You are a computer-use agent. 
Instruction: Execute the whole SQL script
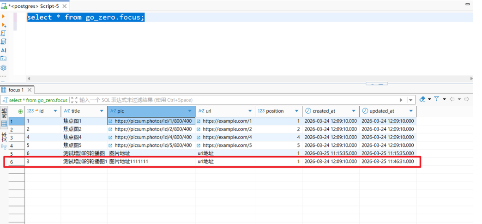(x=4, y=33)
